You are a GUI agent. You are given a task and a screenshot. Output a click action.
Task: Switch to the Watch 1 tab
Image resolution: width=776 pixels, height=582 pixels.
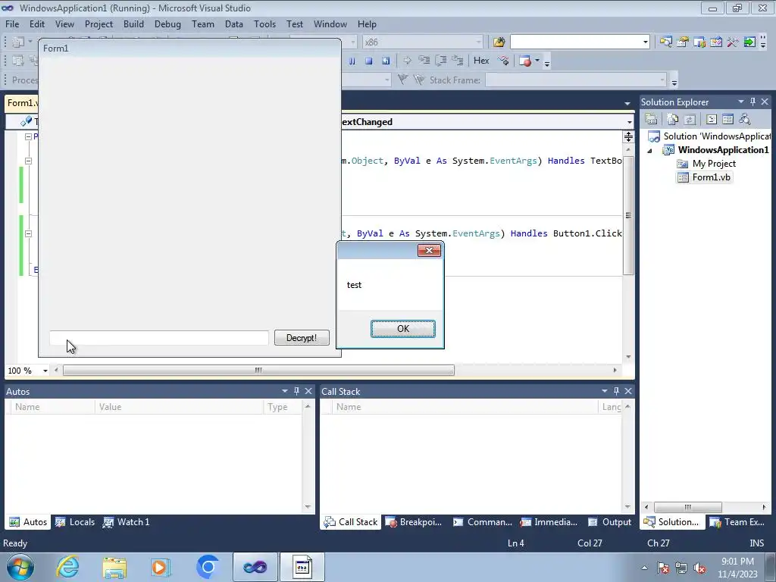coord(127,522)
